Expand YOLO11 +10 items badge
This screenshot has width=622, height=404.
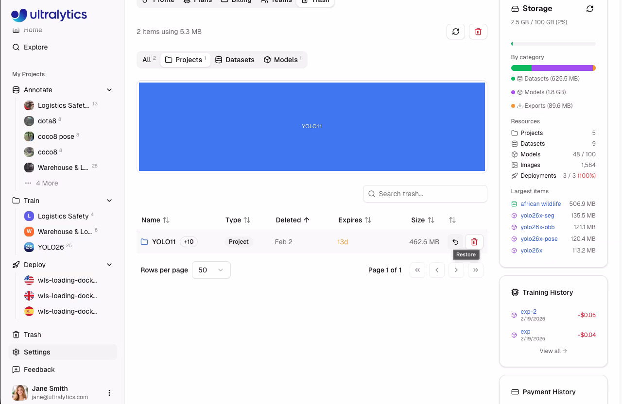(x=189, y=242)
